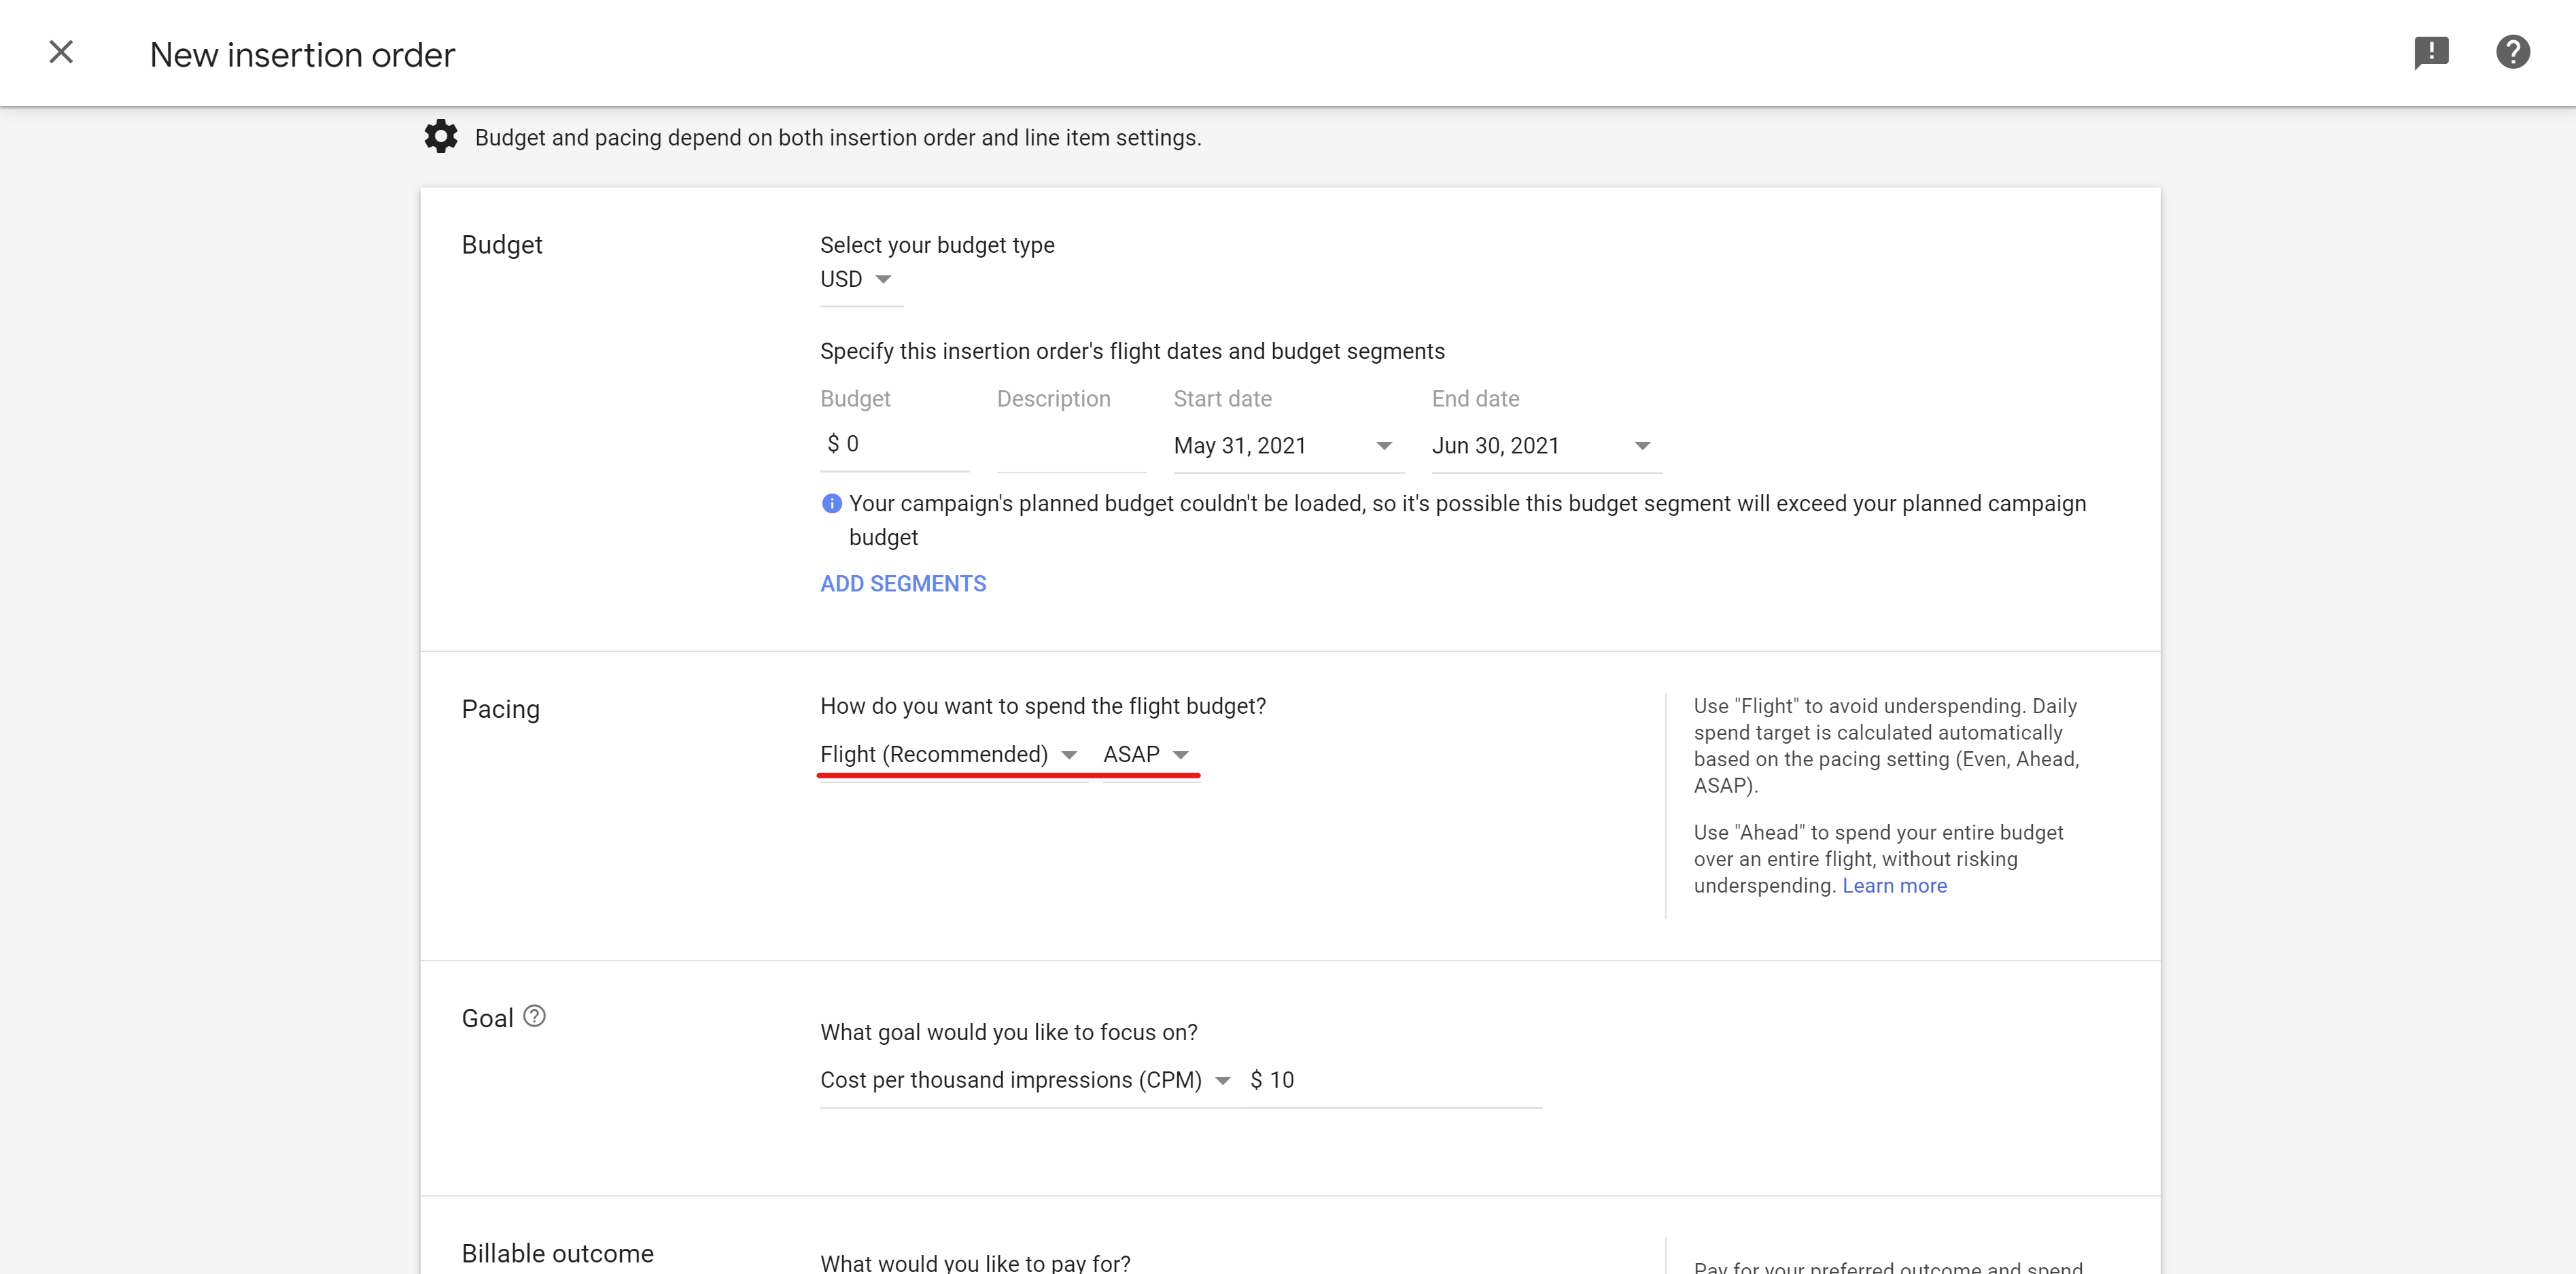Open the Start date May 31, 2021 picker
The image size is (2576, 1274).
[x=1240, y=446]
